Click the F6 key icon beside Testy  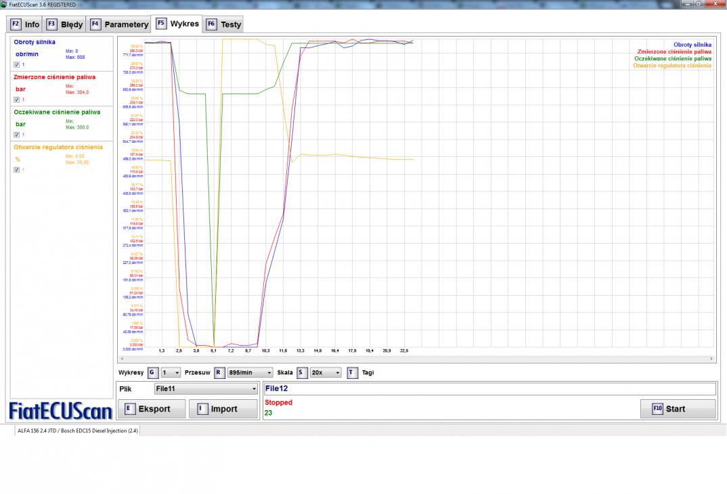coord(211,24)
